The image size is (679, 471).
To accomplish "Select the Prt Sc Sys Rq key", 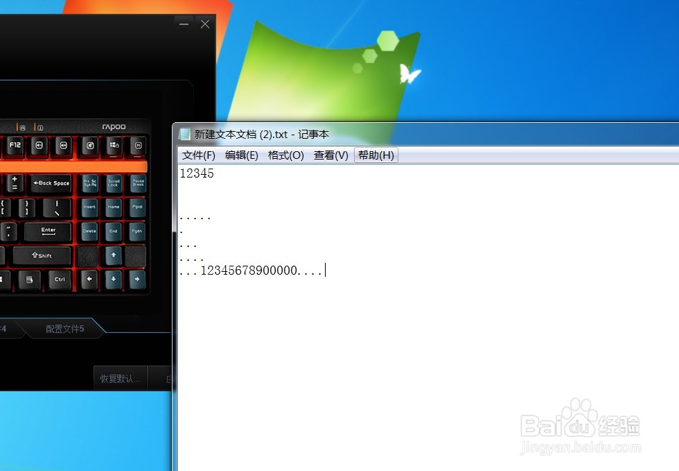I will 89,183.
